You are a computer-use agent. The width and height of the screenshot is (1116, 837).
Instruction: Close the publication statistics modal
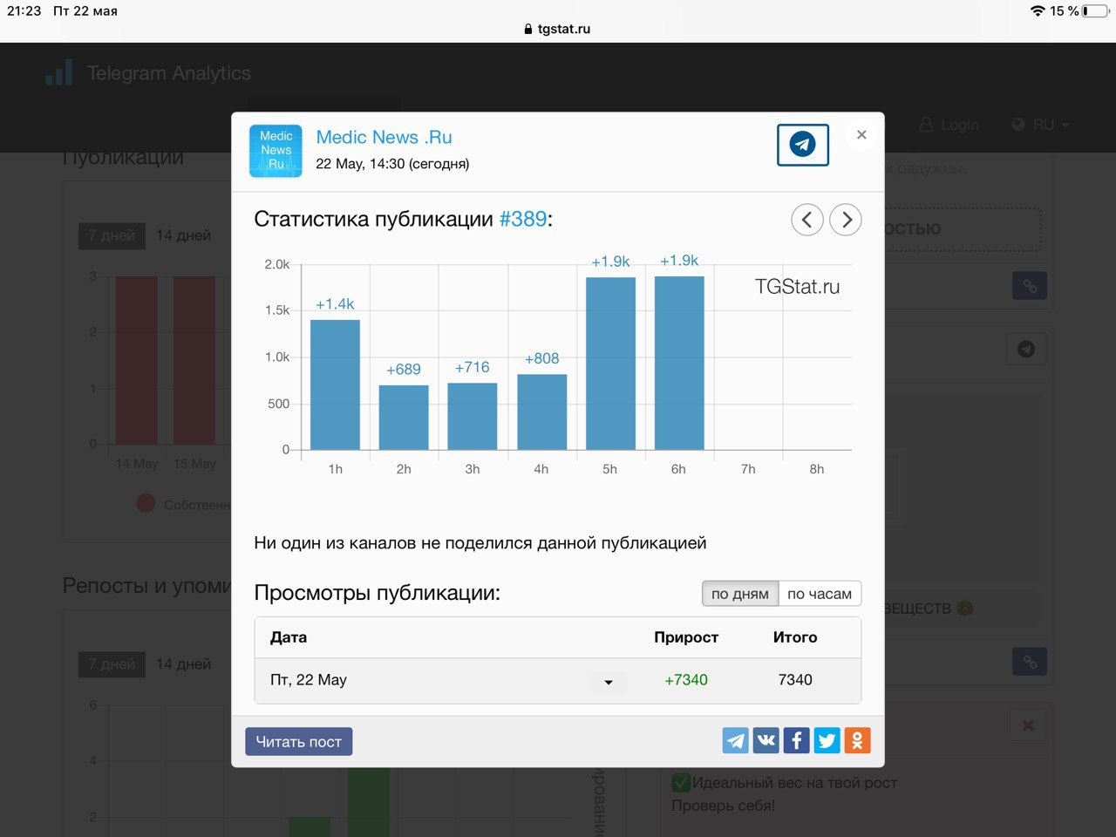861,134
